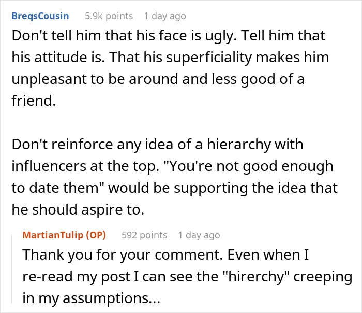Open the top comment's 1 day ago timestamp

pos(165,16)
